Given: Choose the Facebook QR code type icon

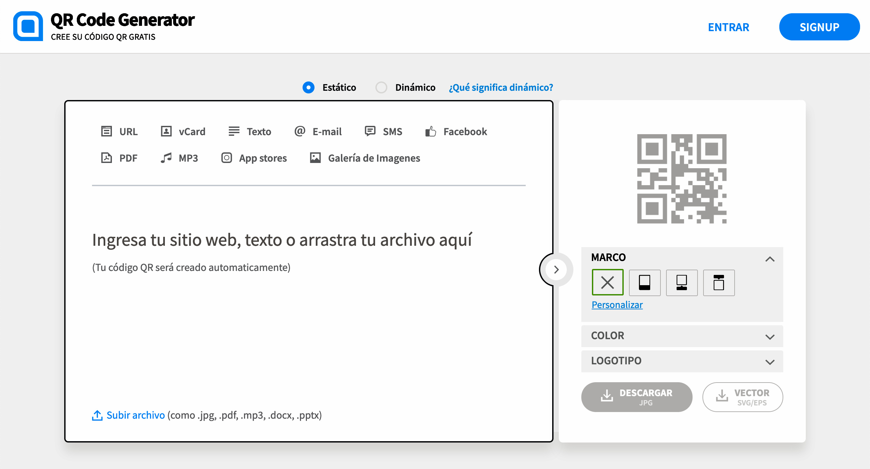Looking at the screenshot, I should click(430, 131).
